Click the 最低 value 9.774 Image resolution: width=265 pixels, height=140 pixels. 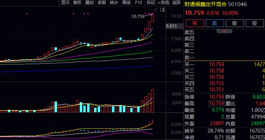(218, 110)
